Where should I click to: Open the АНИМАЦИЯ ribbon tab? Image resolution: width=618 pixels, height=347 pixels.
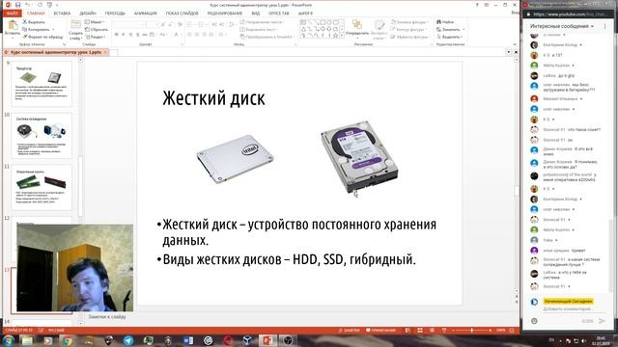tap(146, 13)
